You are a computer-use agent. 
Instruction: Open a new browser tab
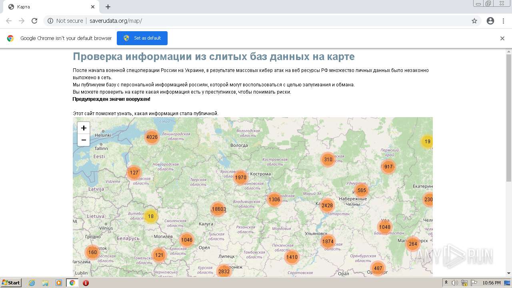click(x=108, y=7)
